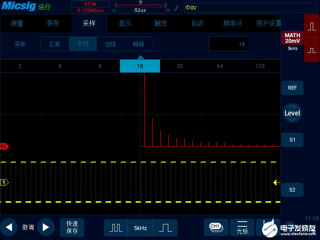The image size is (320, 240).
Task: Select 正常 (Normal) sampling mode
Action: (x=55, y=44)
